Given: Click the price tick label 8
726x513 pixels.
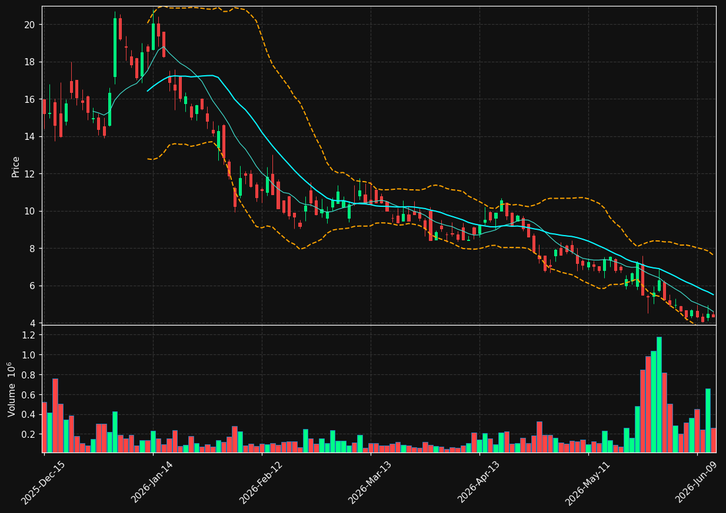Looking at the screenshot, I should click(33, 249).
